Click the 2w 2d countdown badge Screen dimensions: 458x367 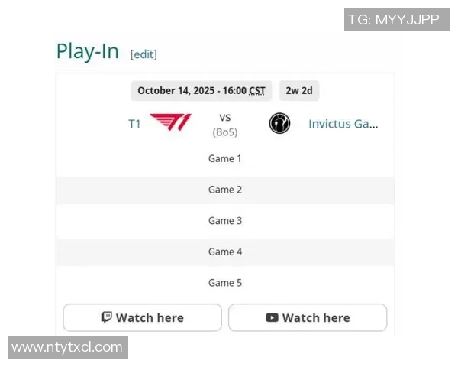point(298,90)
